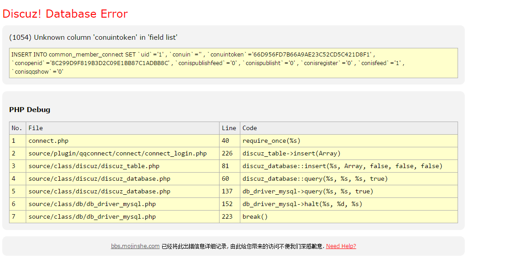Screen dimensions: 505x258
Task: Select the discuz_table.php file path cell
Action: tap(123, 166)
